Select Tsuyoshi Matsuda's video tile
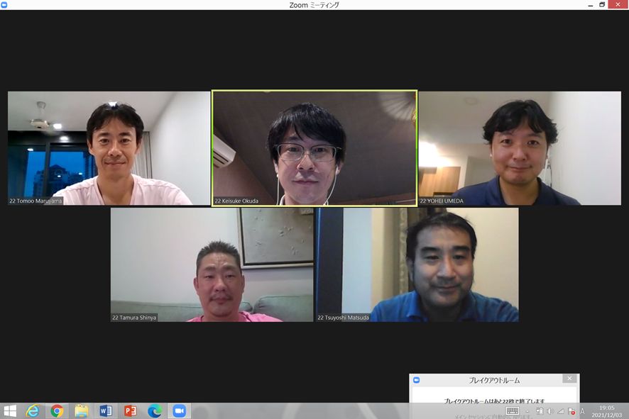 coord(417,264)
